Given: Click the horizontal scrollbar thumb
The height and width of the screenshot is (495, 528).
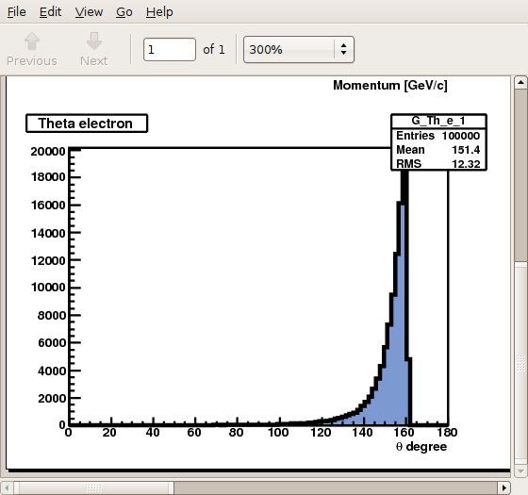Looking at the screenshot, I should click(93, 487).
